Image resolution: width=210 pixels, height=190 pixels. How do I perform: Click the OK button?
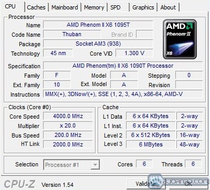(188, 184)
